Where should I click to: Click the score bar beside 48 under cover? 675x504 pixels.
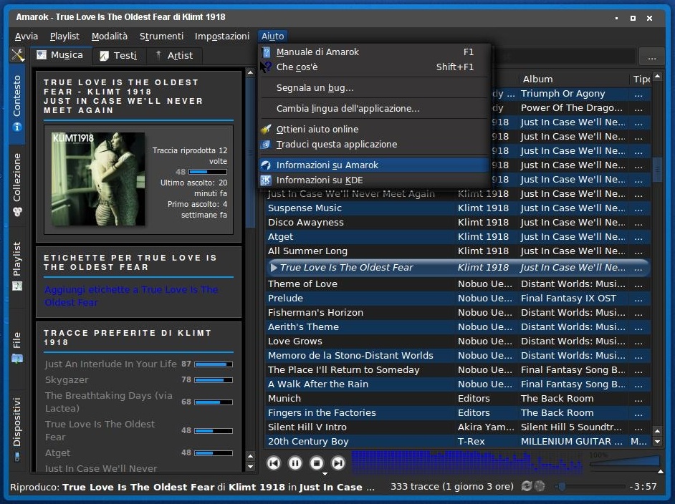point(208,172)
